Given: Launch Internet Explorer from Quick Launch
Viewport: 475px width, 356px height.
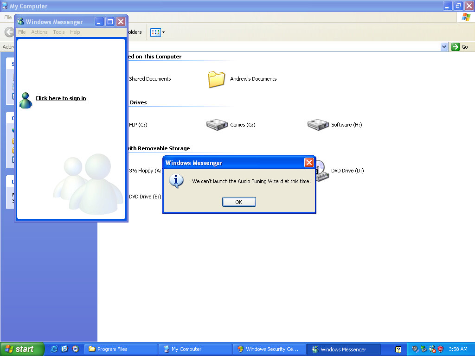Looking at the screenshot, I should click(54, 349).
